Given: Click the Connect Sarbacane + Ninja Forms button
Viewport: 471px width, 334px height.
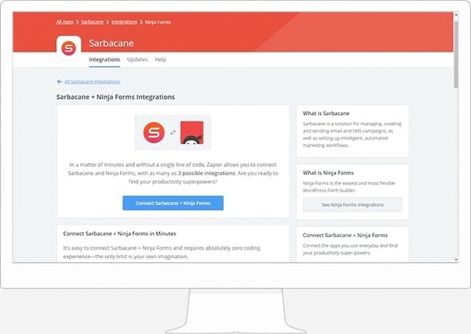Looking at the screenshot, I should click(173, 203).
